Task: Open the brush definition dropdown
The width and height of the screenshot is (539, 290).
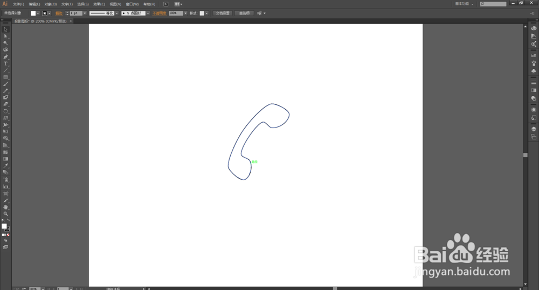Action: point(148,13)
